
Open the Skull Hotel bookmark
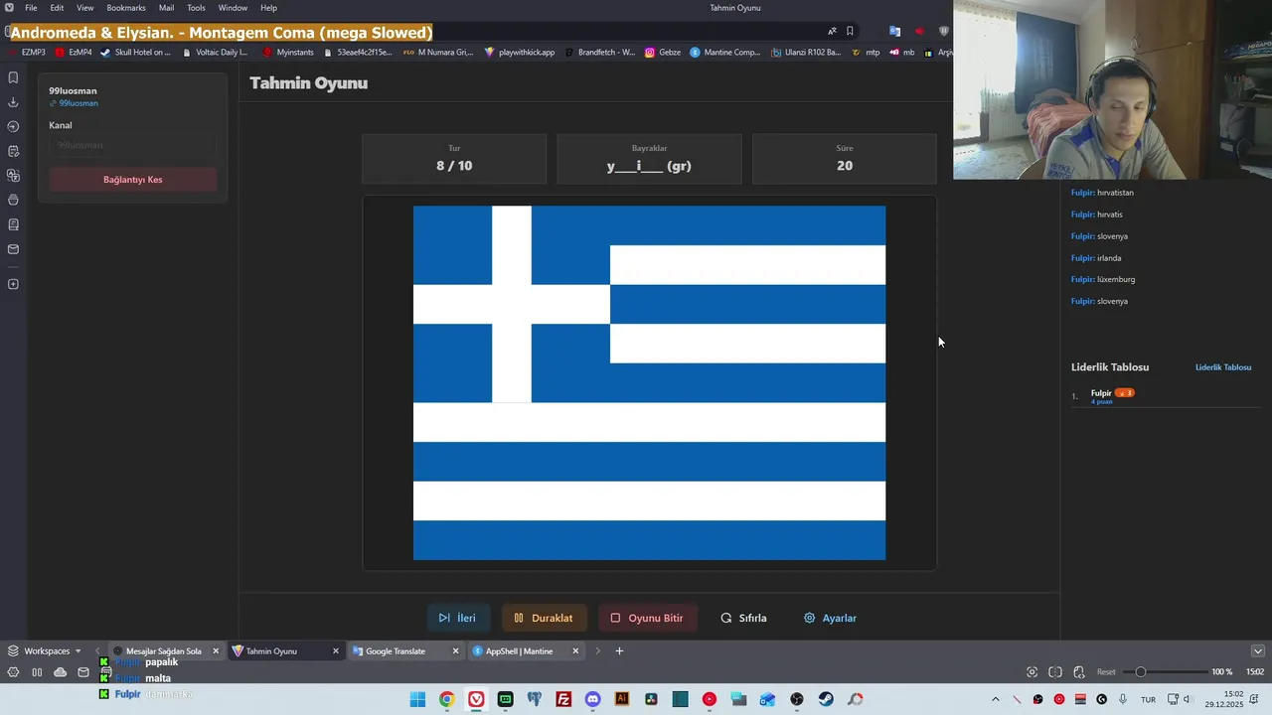pyautogui.click(x=136, y=52)
